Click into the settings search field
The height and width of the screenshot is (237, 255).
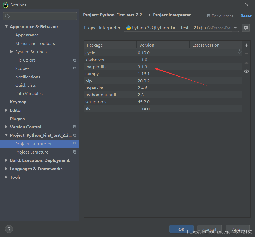pyautogui.click(x=40, y=16)
